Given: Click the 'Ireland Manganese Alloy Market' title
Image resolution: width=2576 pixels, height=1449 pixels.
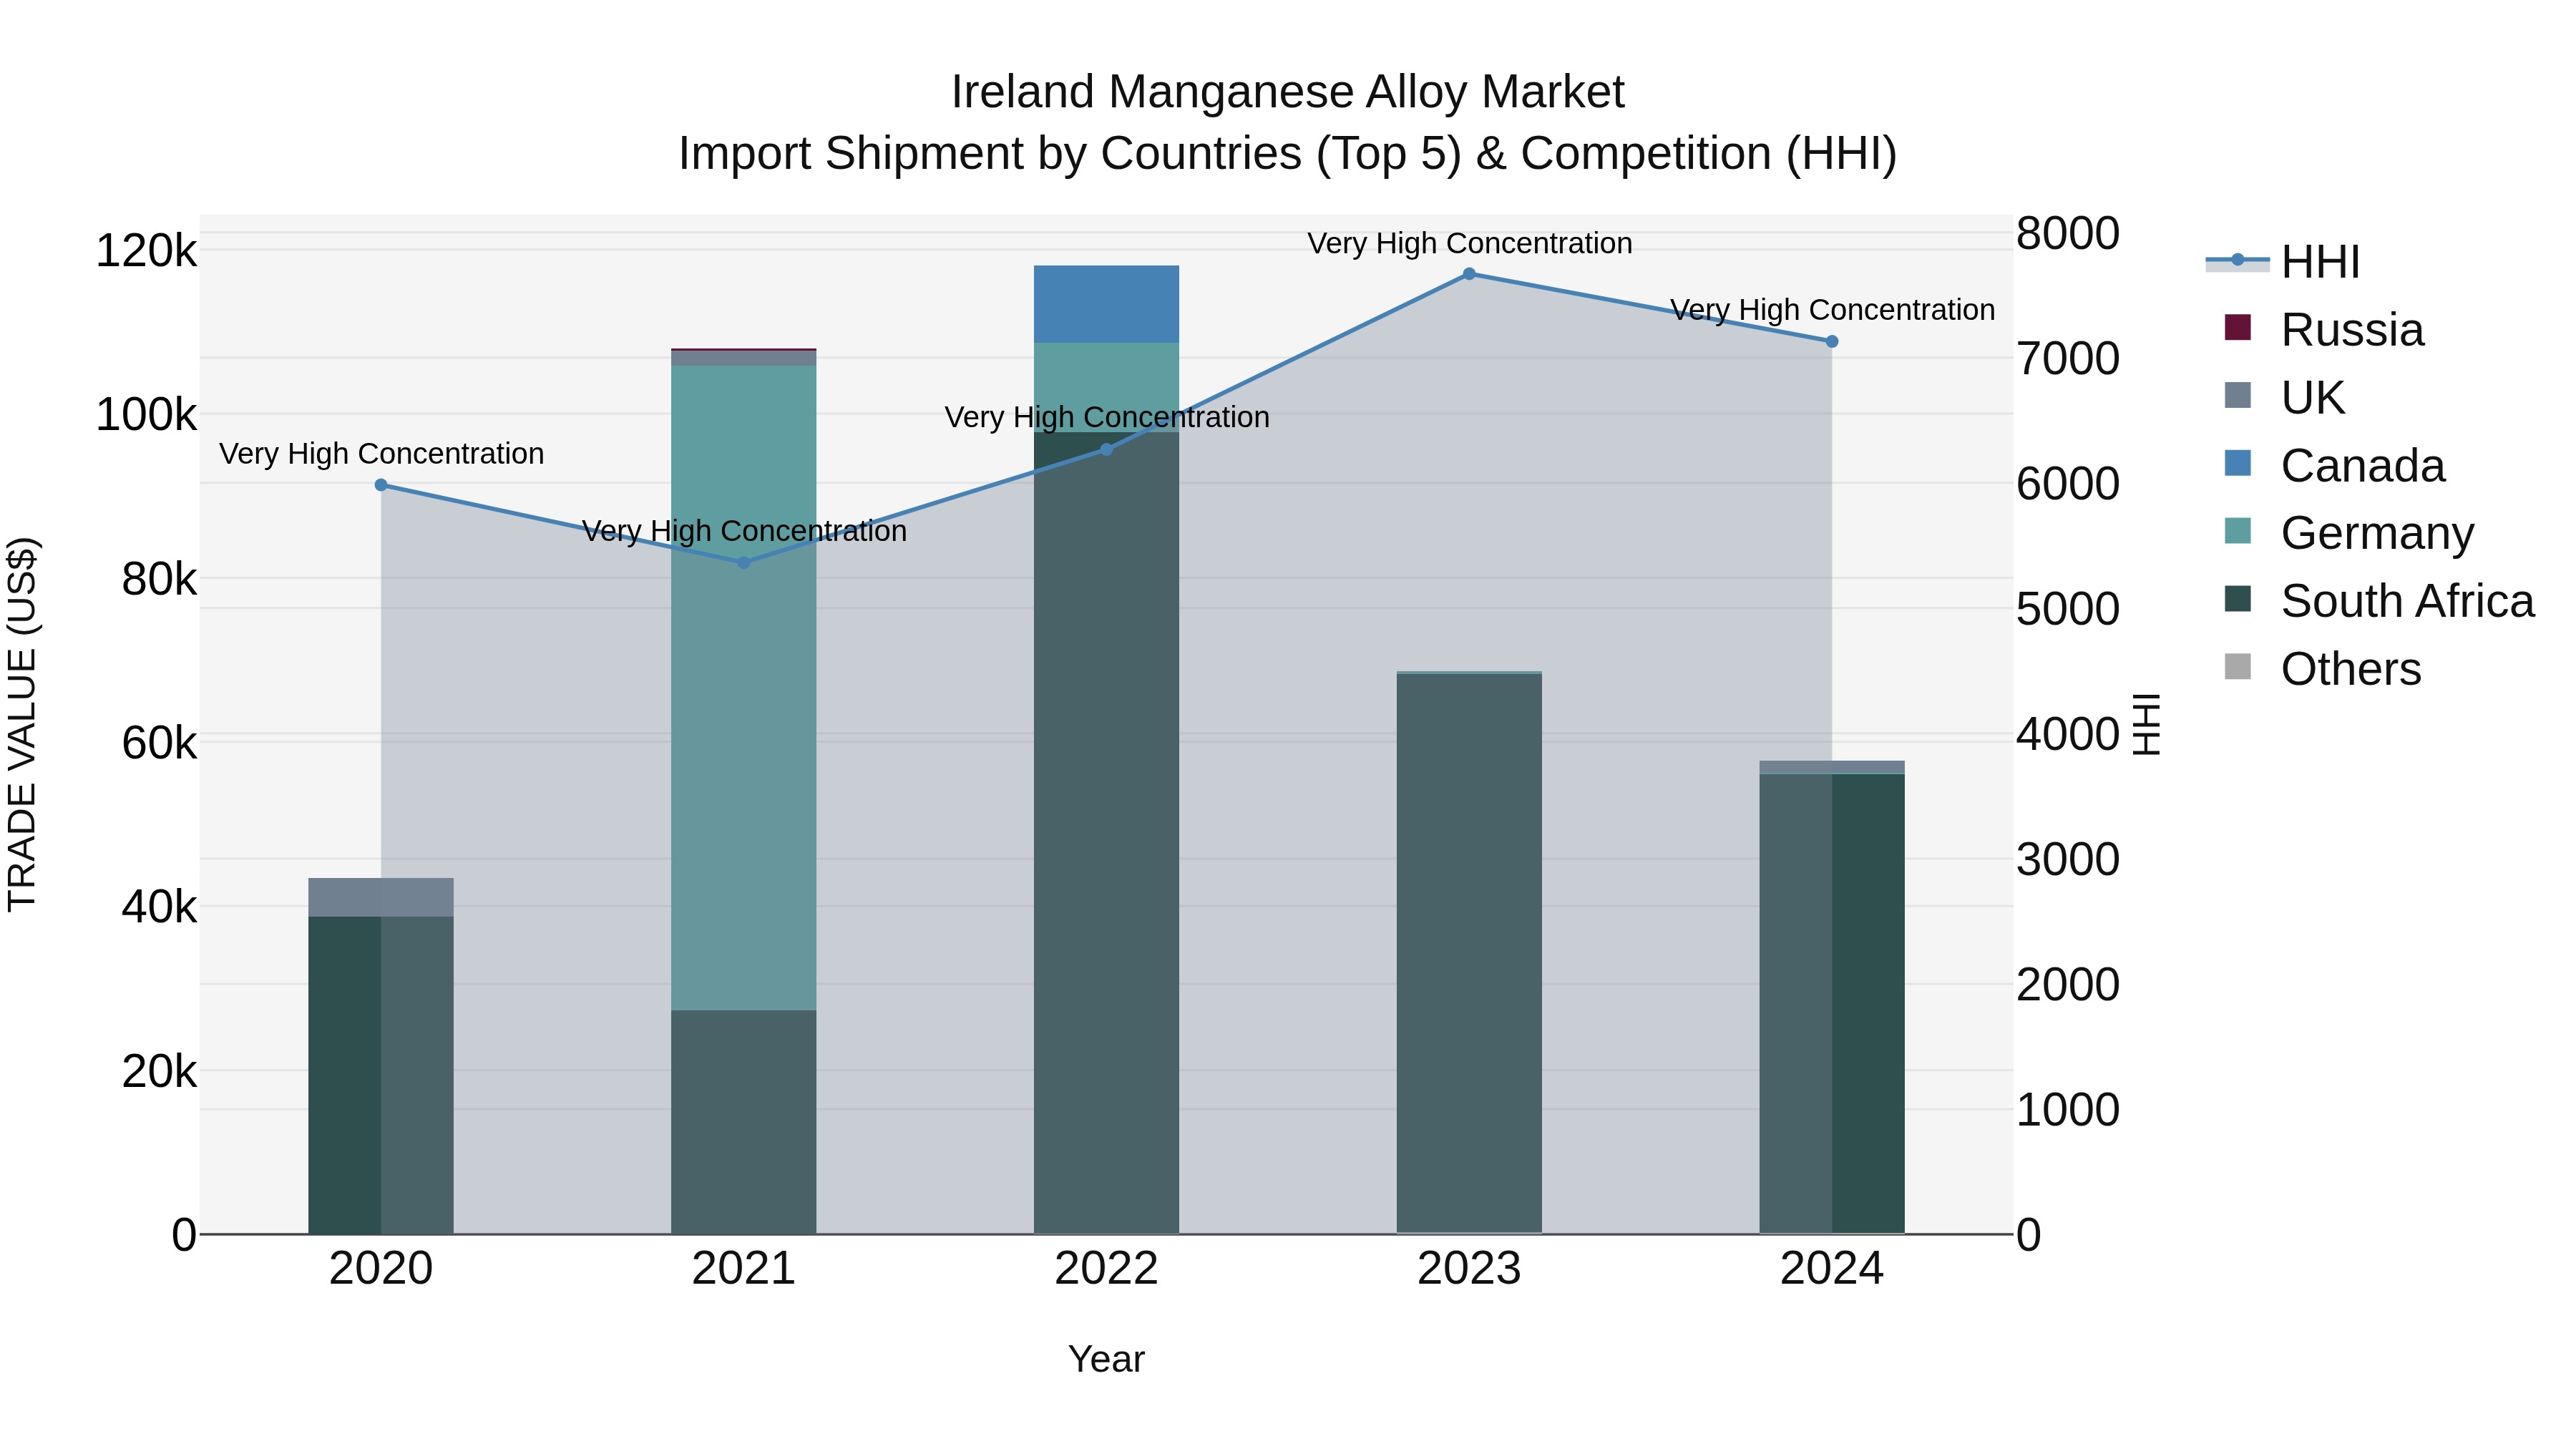Looking at the screenshot, I should (x=1288, y=92).
